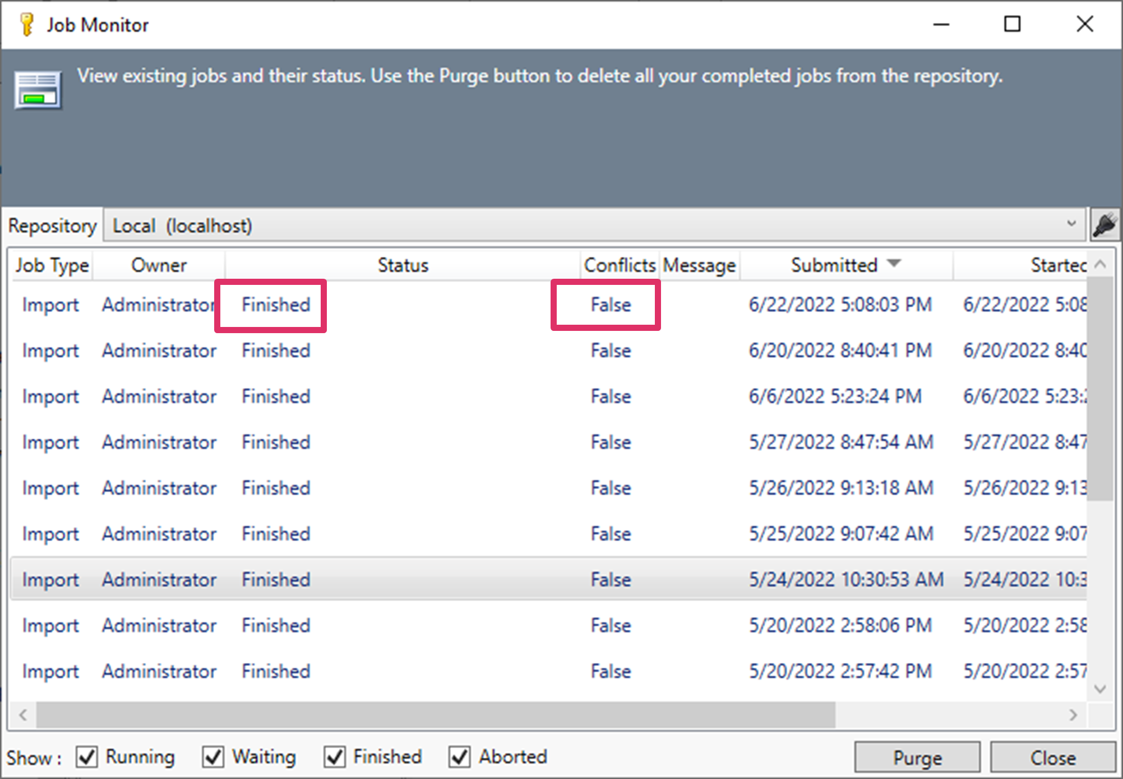1123x779 pixels.
Task: Click the vertical scrollbar down arrow
Action: pyautogui.click(x=1100, y=689)
